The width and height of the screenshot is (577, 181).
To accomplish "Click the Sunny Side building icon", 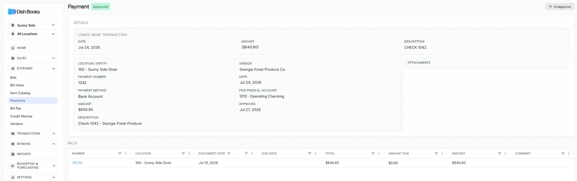I will 13,25.
